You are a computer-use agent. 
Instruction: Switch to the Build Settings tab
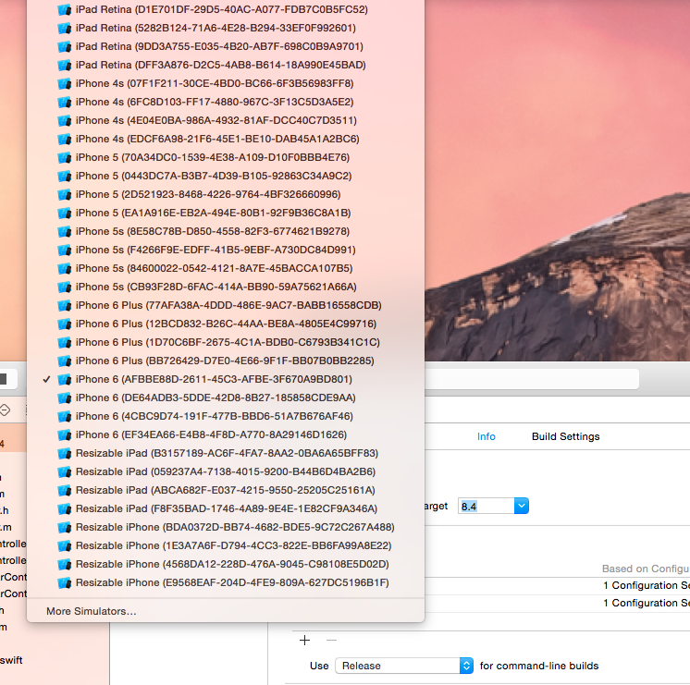coord(565,436)
